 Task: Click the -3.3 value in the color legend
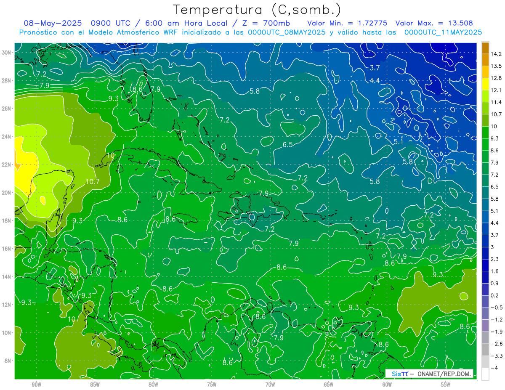click(497, 356)
